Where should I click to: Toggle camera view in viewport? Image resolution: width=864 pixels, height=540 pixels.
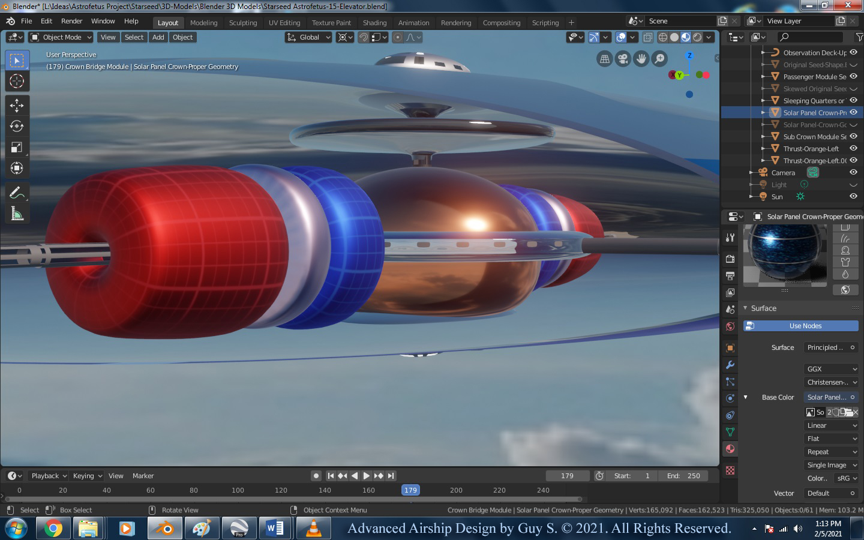coord(623,59)
